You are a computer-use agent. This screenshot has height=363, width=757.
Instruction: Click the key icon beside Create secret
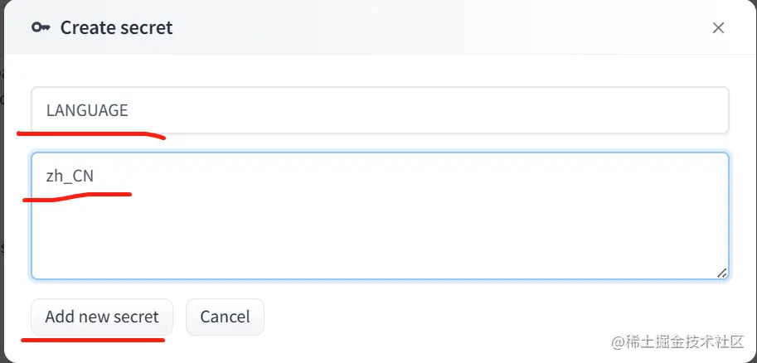pyautogui.click(x=41, y=27)
